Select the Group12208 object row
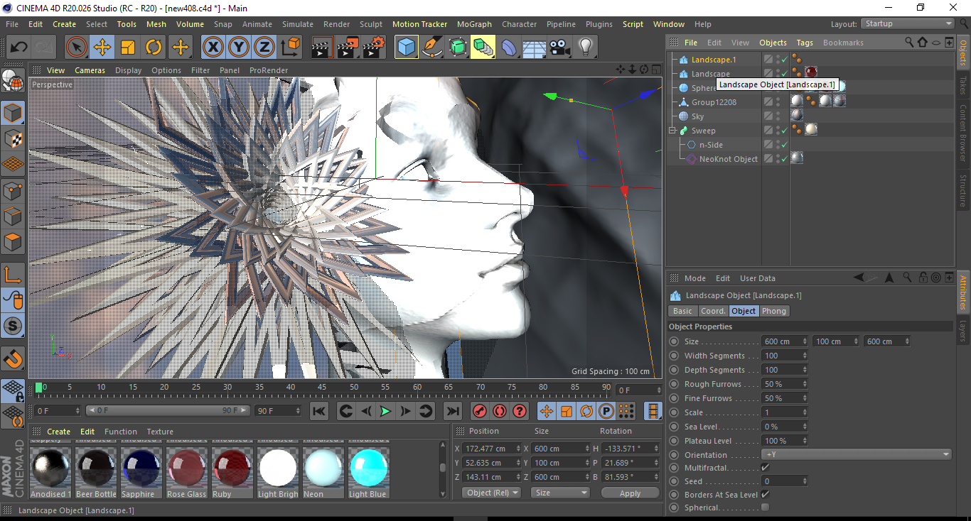Screen dimensions: 971x521 pos(714,102)
